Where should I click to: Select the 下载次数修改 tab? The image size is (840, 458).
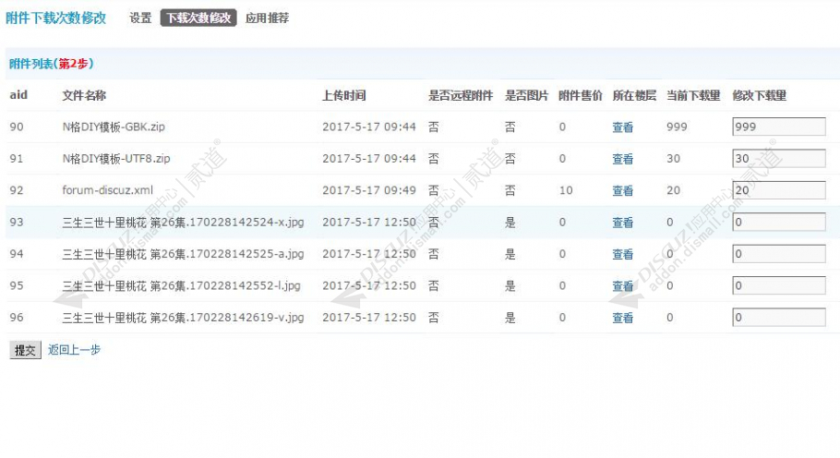(198, 18)
